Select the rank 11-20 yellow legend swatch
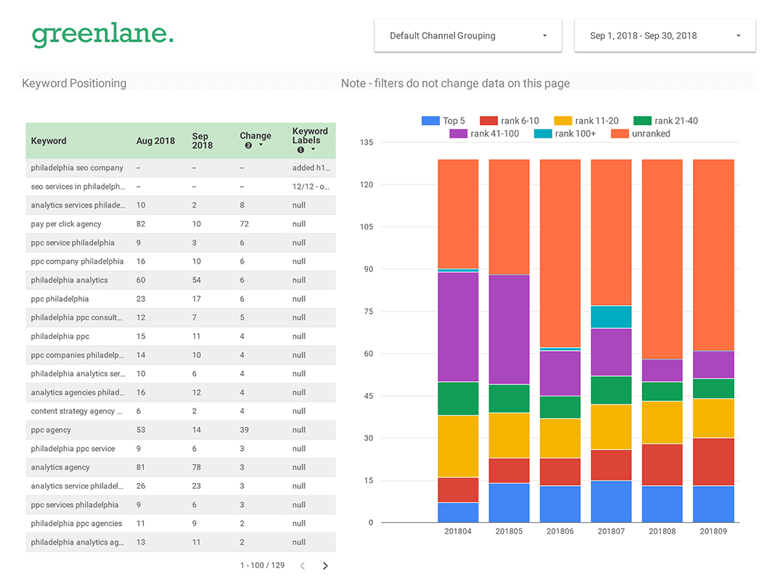Image resolution: width=775 pixels, height=581 pixels. [x=563, y=121]
